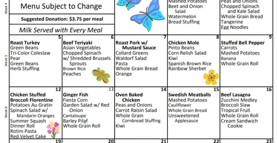Select the pink tulips bouquet image
Viewport: 277px width, 143px height.
pos(54,129)
